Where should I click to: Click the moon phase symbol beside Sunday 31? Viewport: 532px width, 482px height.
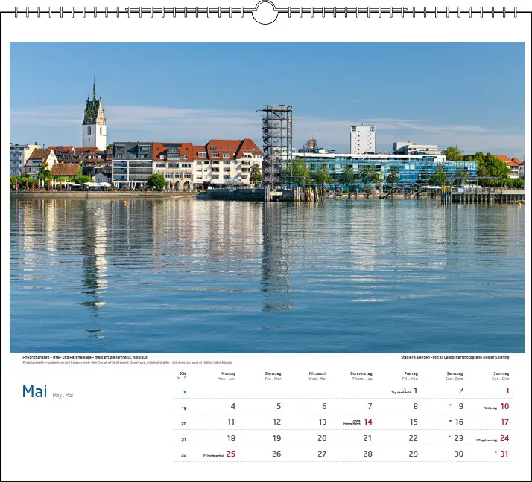tap(495, 452)
